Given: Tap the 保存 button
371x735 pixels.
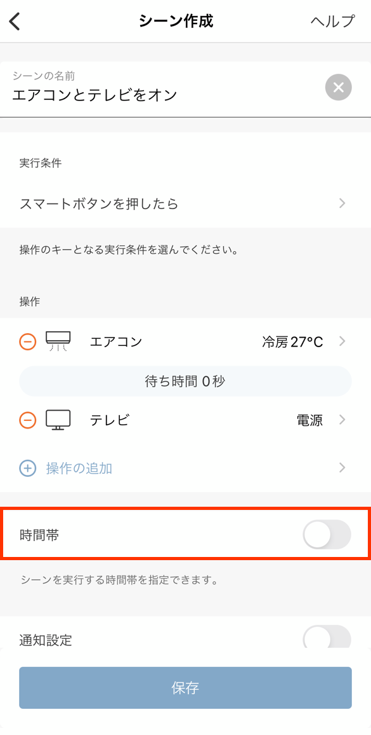Looking at the screenshot, I should (185, 688).
